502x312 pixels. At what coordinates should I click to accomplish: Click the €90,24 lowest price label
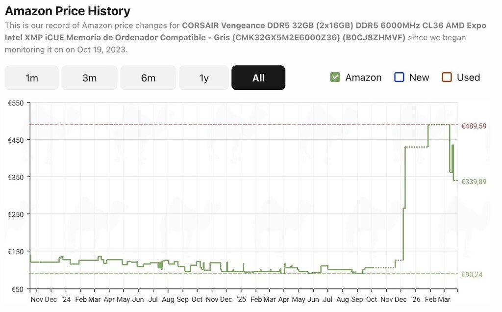click(x=472, y=274)
